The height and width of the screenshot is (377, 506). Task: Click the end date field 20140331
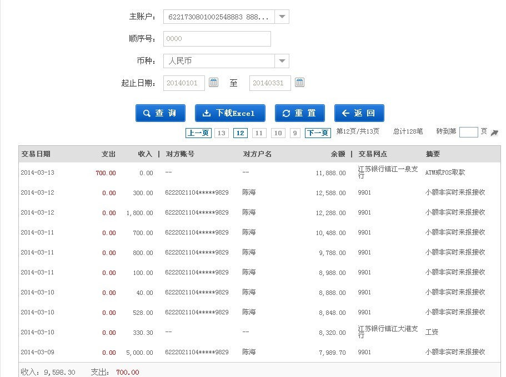tap(270, 83)
